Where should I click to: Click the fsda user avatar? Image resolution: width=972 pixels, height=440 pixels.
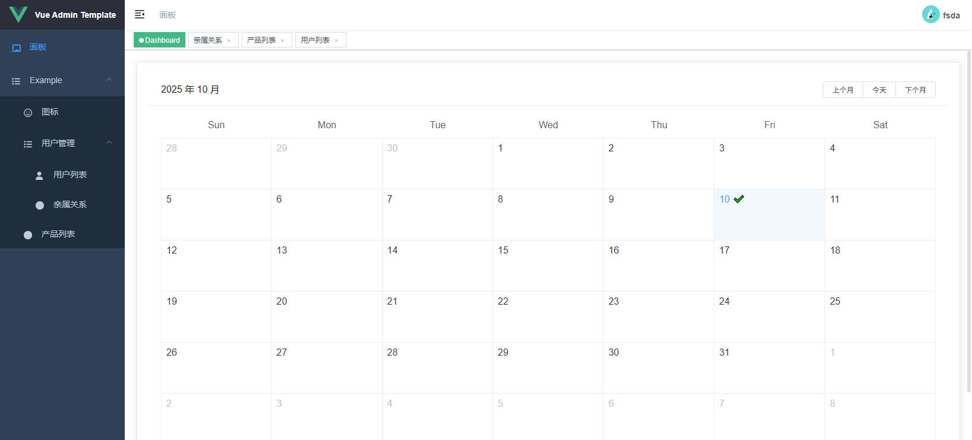pyautogui.click(x=930, y=14)
